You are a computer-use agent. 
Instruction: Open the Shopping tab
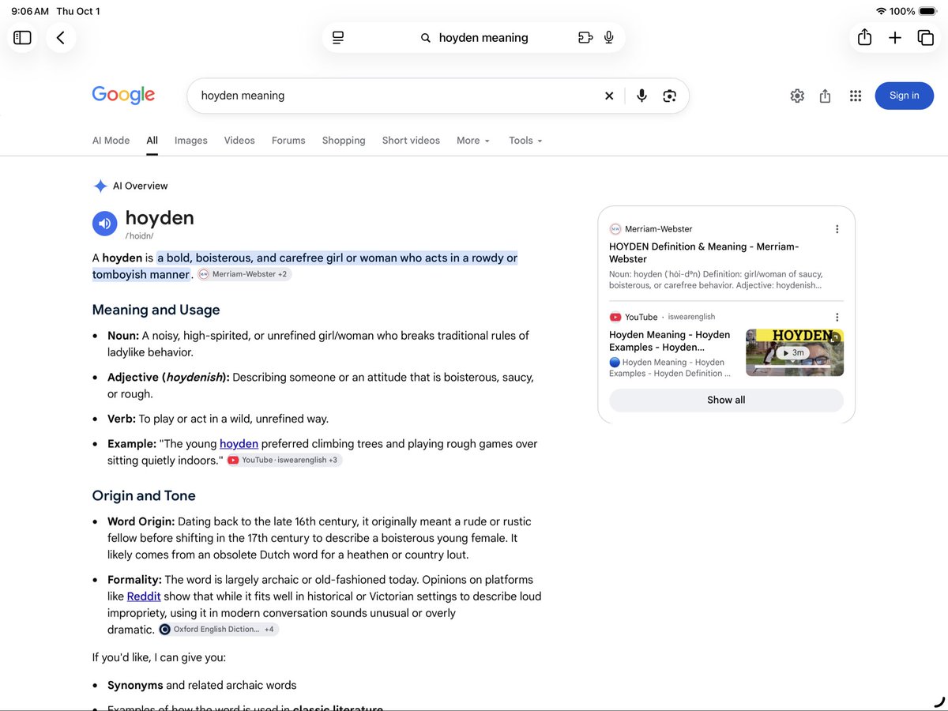344,141
